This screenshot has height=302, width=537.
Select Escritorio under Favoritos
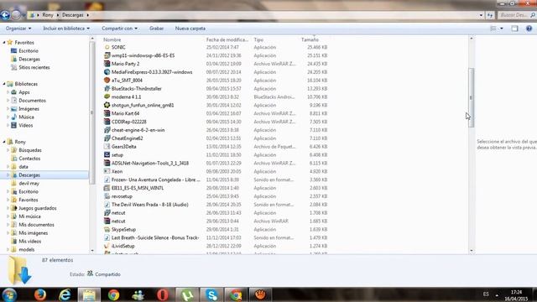29,50
